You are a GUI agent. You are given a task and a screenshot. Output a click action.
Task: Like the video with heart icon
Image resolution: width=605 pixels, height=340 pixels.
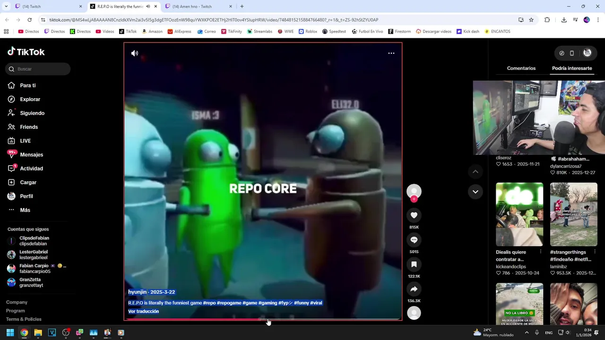click(x=414, y=215)
